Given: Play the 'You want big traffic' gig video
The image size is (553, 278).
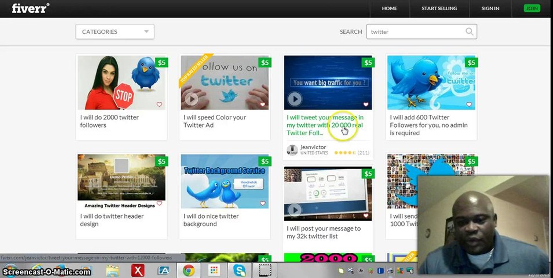Looking at the screenshot, I should click(x=295, y=99).
